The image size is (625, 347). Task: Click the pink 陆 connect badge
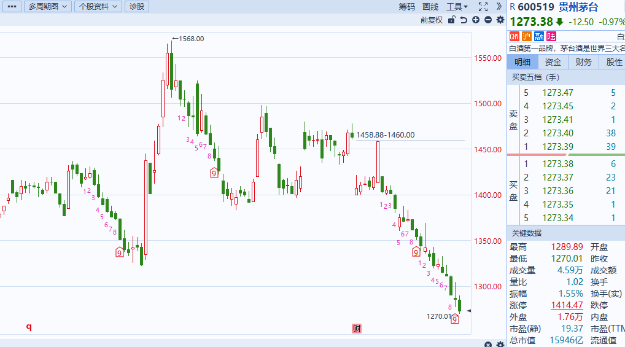pyautogui.click(x=551, y=37)
